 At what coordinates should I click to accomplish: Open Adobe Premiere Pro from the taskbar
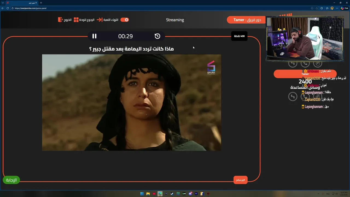196,194
